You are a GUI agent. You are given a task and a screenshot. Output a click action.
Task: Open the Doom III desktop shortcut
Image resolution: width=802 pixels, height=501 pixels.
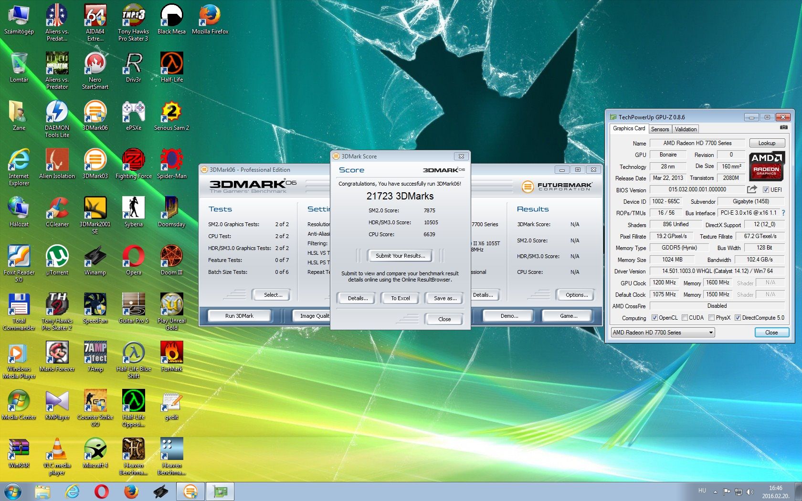point(171,260)
